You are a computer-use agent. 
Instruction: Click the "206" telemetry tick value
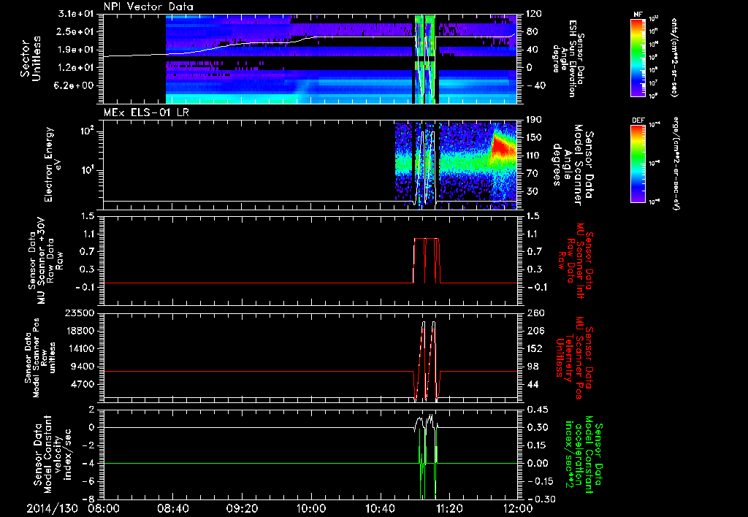tap(535, 331)
